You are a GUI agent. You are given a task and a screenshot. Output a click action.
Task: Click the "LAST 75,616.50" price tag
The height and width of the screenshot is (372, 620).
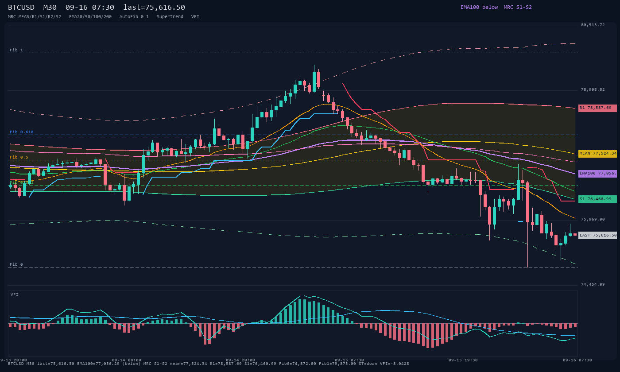point(597,235)
